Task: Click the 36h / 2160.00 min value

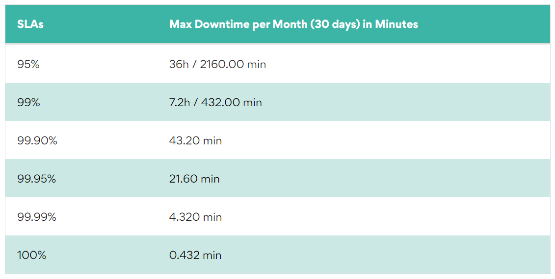Action: pyautogui.click(x=217, y=64)
